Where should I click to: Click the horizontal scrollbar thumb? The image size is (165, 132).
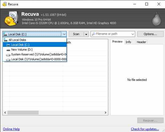23,112
